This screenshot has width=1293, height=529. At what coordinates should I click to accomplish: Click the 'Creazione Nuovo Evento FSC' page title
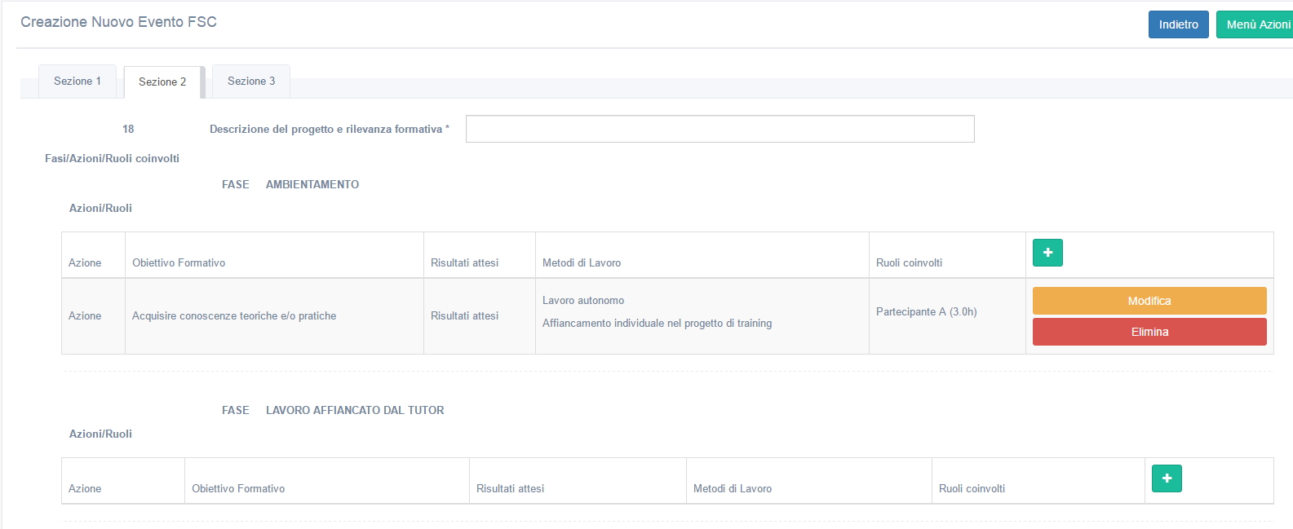118,22
